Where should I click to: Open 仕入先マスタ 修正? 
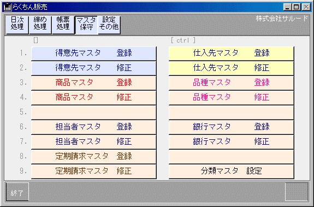[232, 68]
